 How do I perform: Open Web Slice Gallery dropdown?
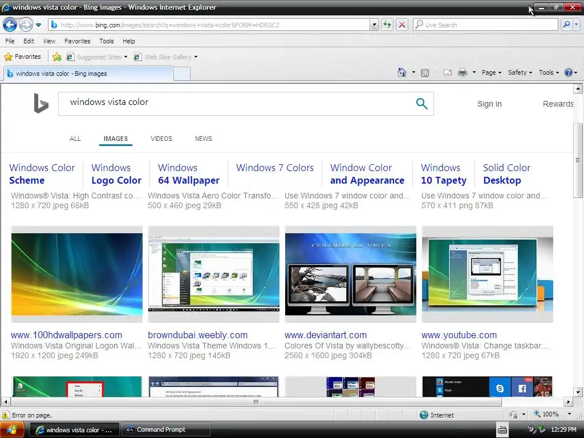(166, 56)
